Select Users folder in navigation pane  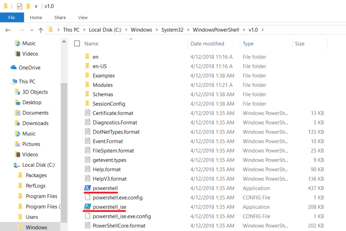click(x=32, y=217)
